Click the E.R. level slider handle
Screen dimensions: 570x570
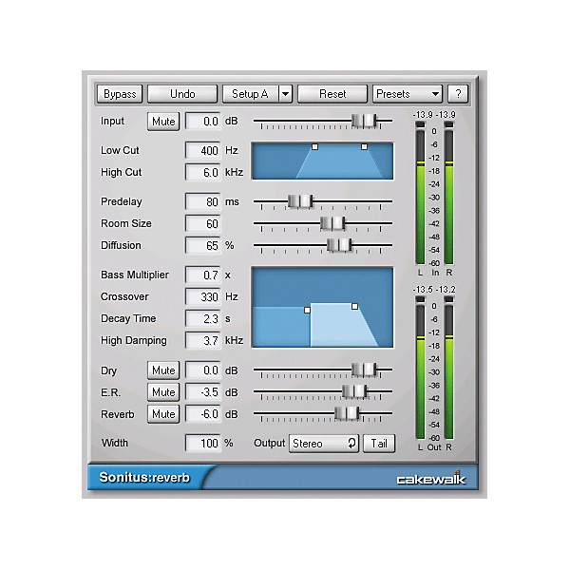(354, 391)
